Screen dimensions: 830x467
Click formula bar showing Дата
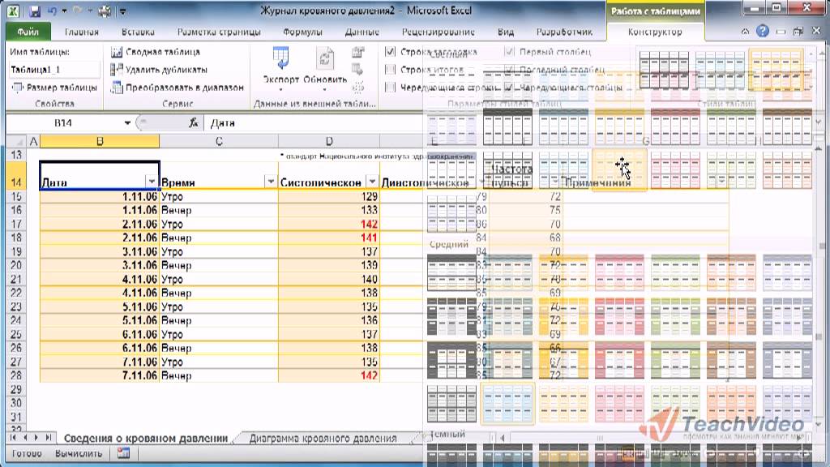click(315, 123)
